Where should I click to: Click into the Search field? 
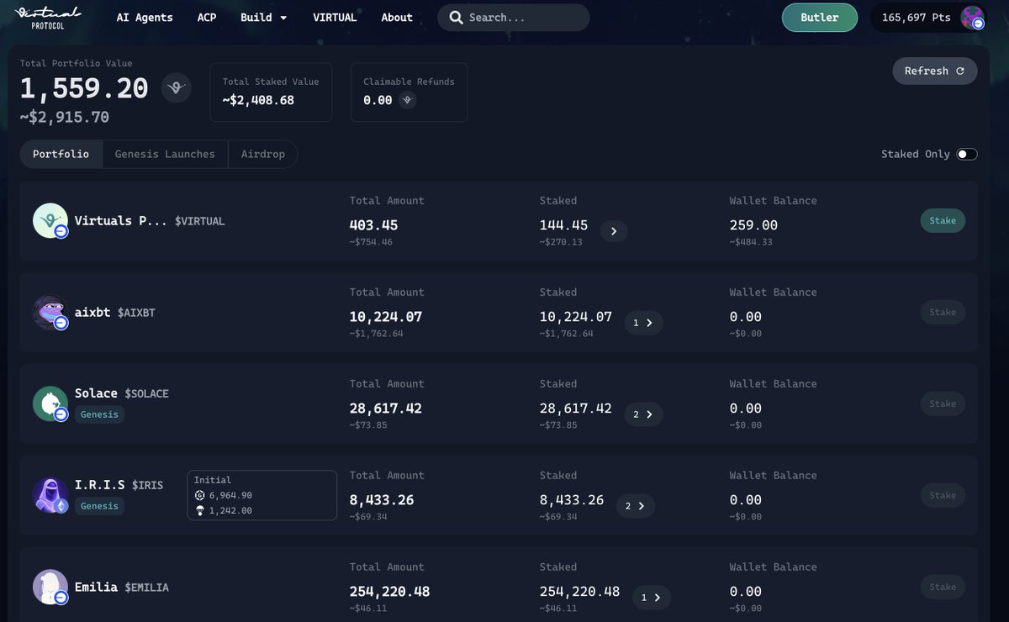[513, 17]
